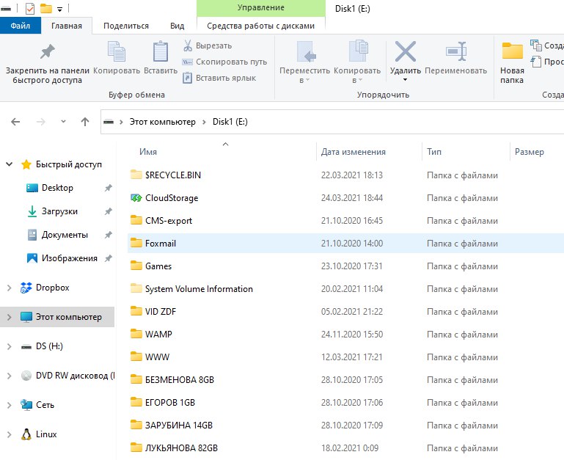Expand the Linux tree node

coord(10,434)
